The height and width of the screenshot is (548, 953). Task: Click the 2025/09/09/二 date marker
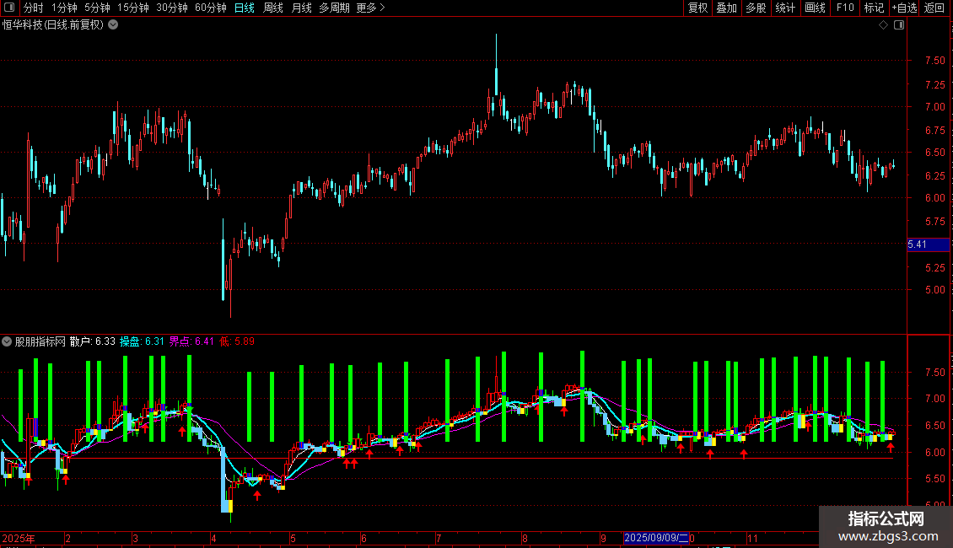point(656,538)
